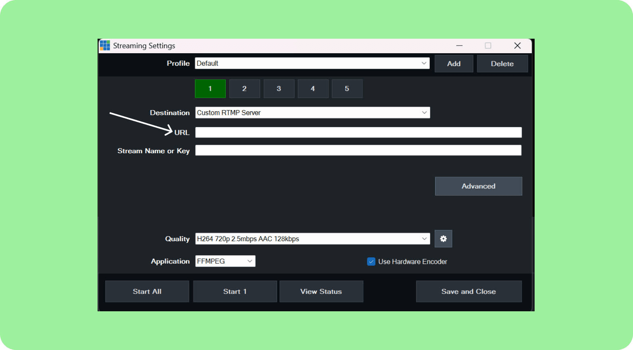Open View Status
The width and height of the screenshot is (633, 350).
[321, 292]
